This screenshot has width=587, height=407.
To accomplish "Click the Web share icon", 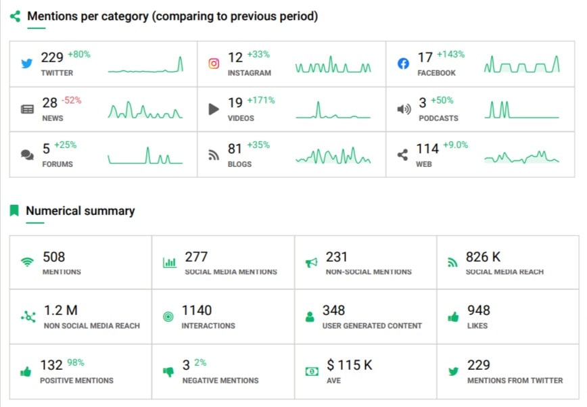I will click(x=403, y=155).
